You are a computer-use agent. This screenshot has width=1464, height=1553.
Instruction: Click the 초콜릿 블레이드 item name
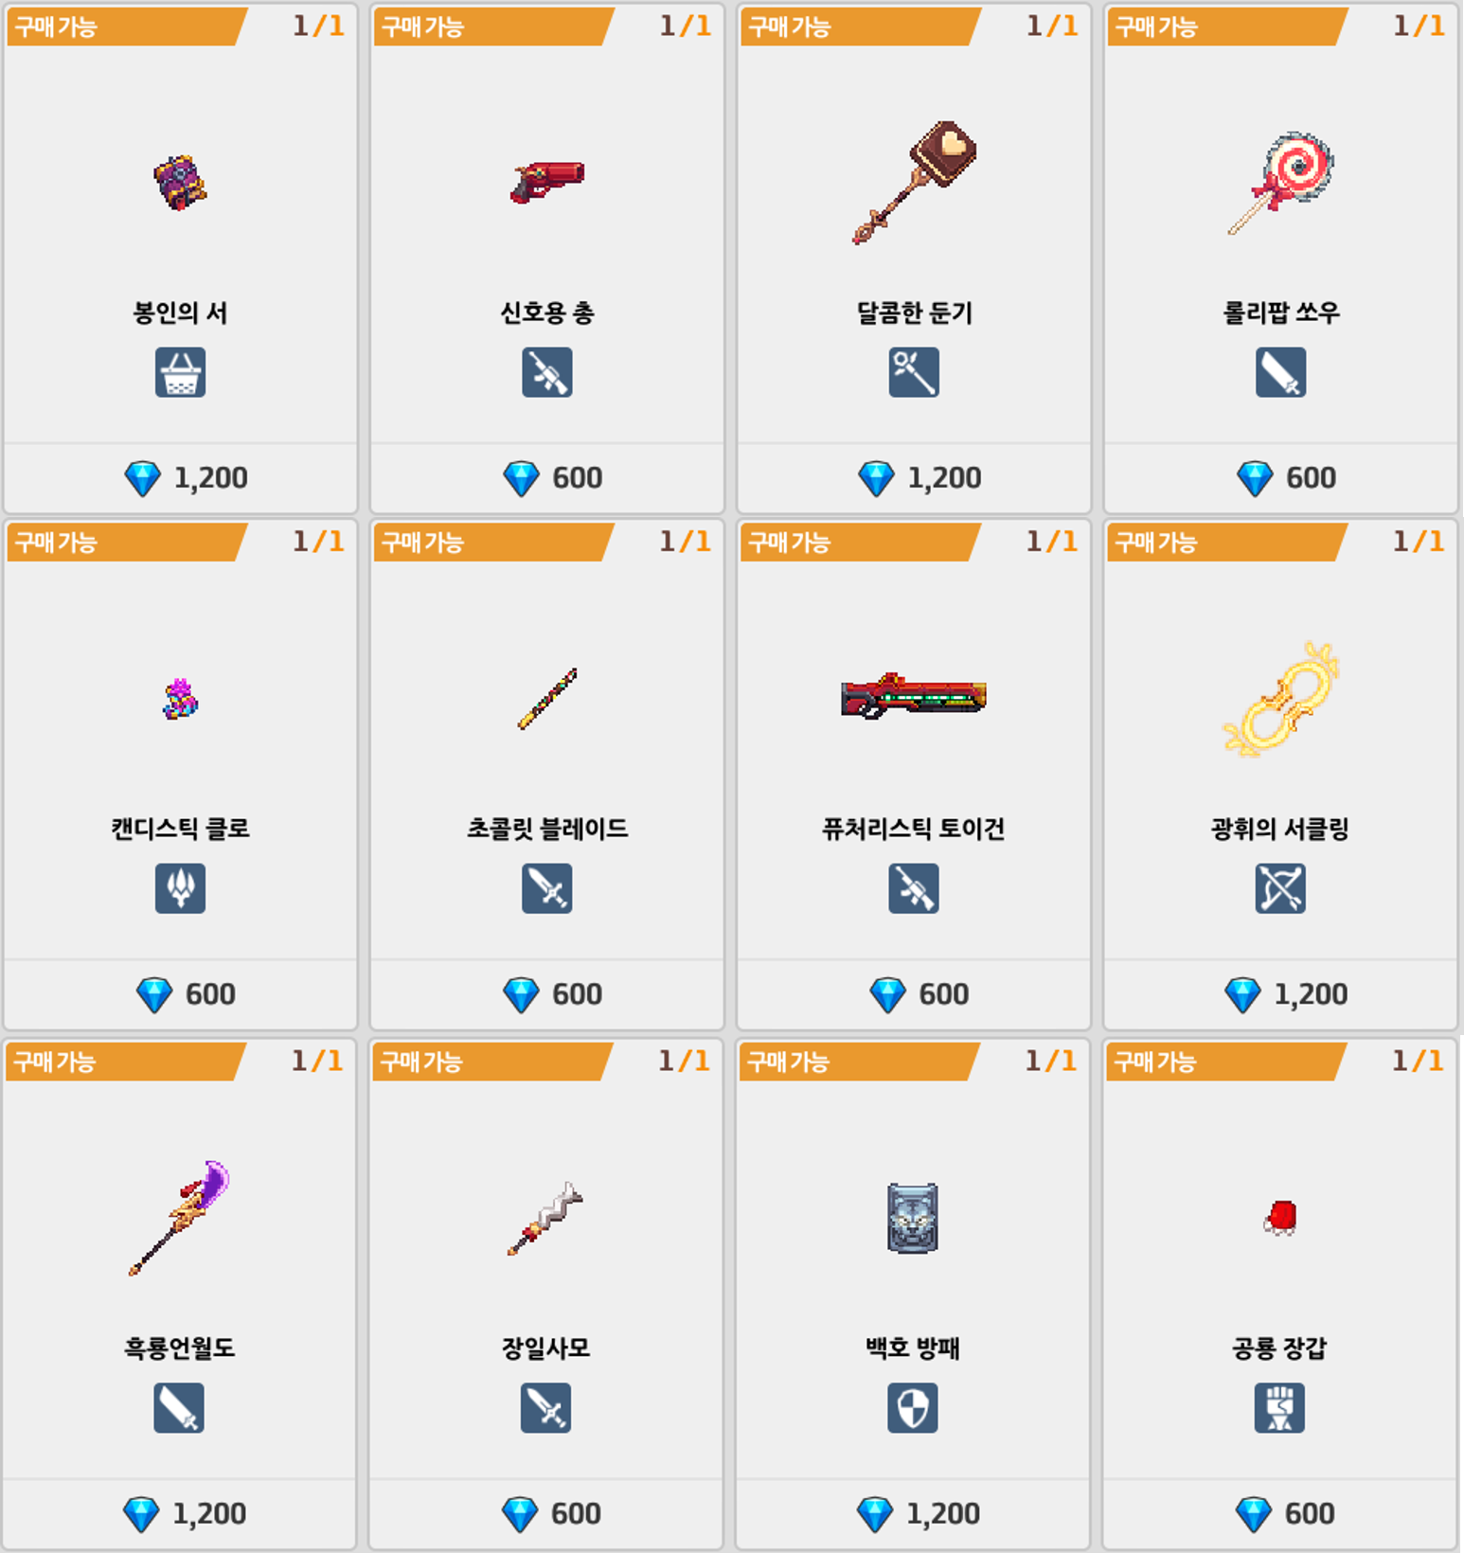pos(547,829)
